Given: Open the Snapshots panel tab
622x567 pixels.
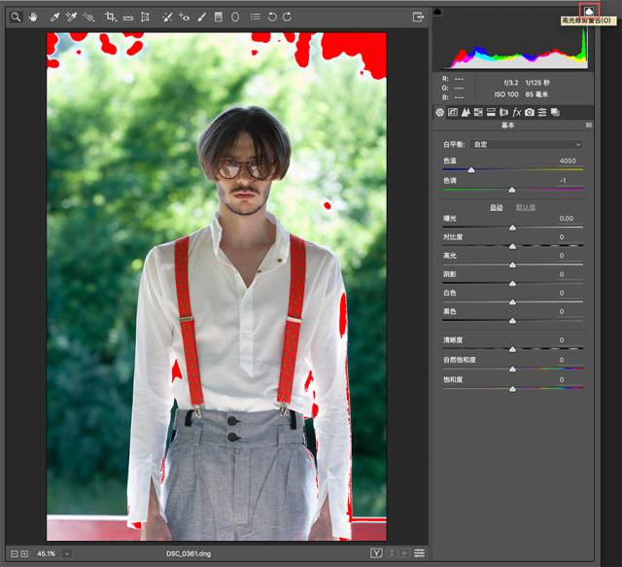Looking at the screenshot, I should pyautogui.click(x=555, y=113).
